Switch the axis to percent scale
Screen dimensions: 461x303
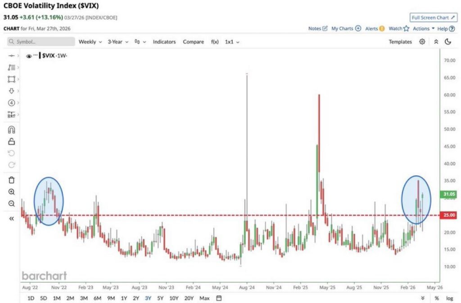(437, 298)
